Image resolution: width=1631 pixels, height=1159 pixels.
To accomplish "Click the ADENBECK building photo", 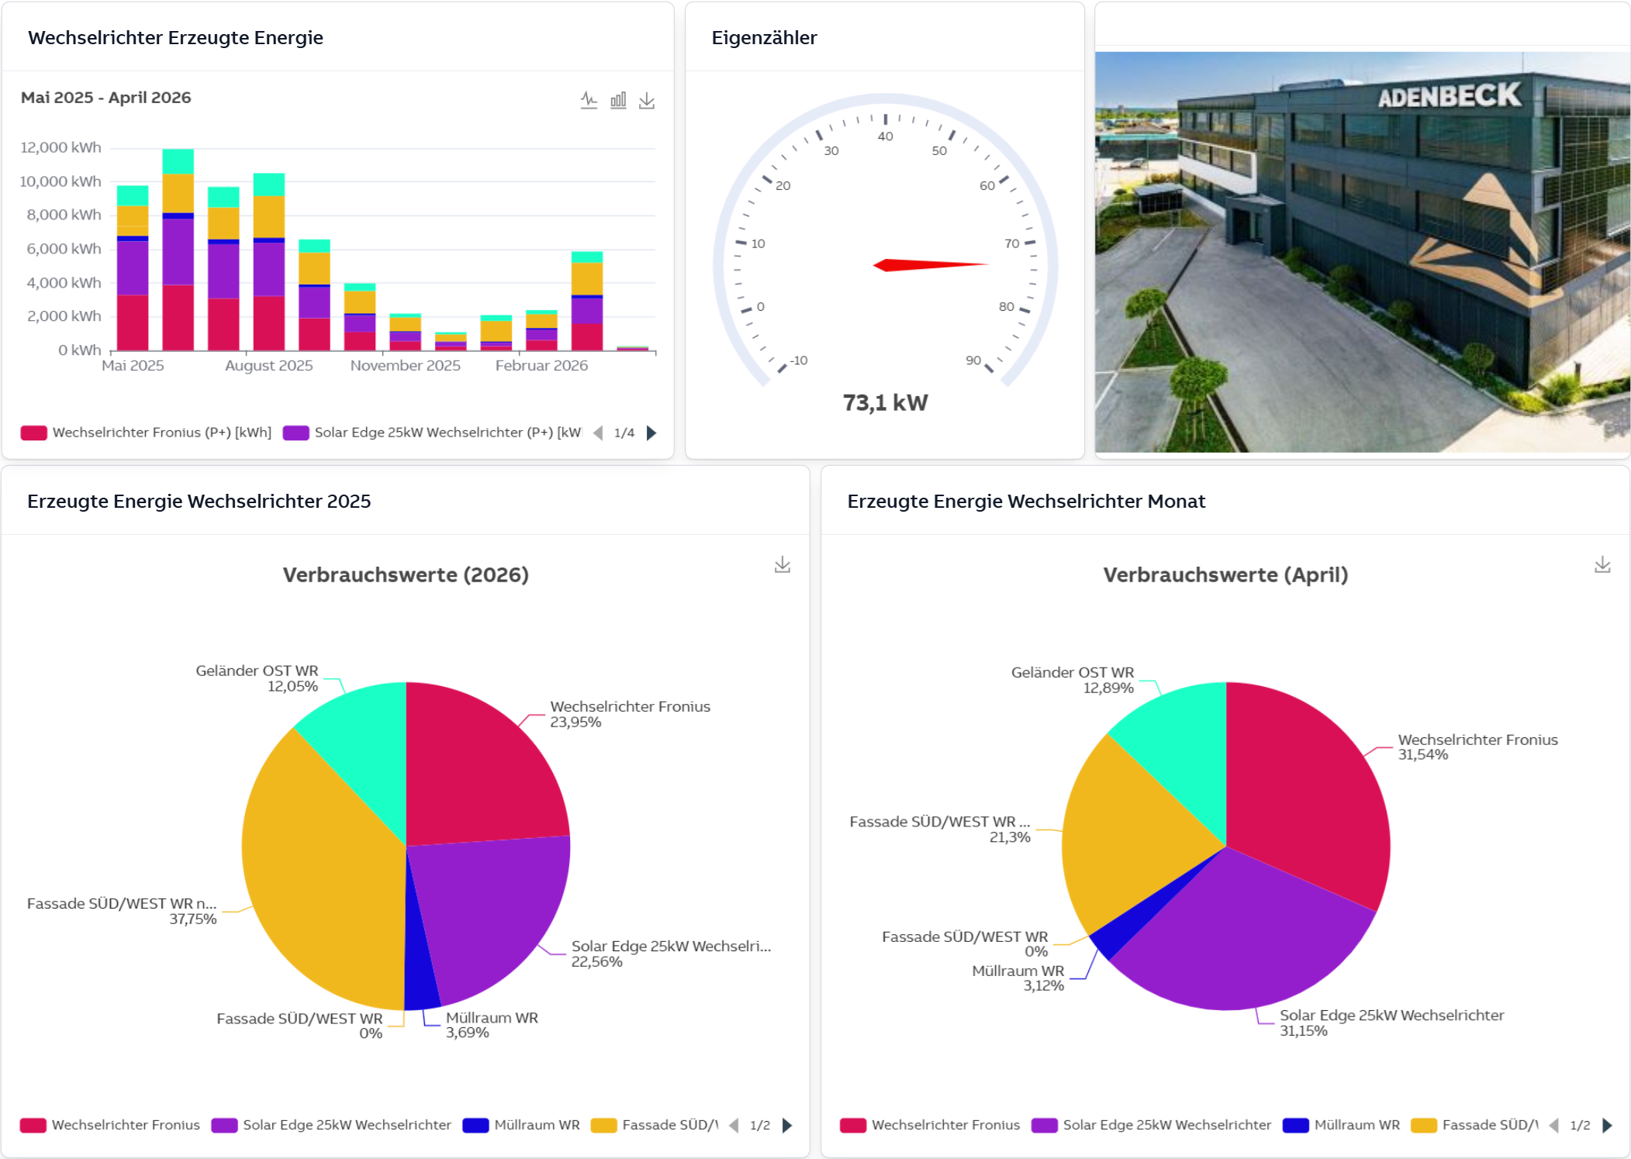I will 1362,252.
